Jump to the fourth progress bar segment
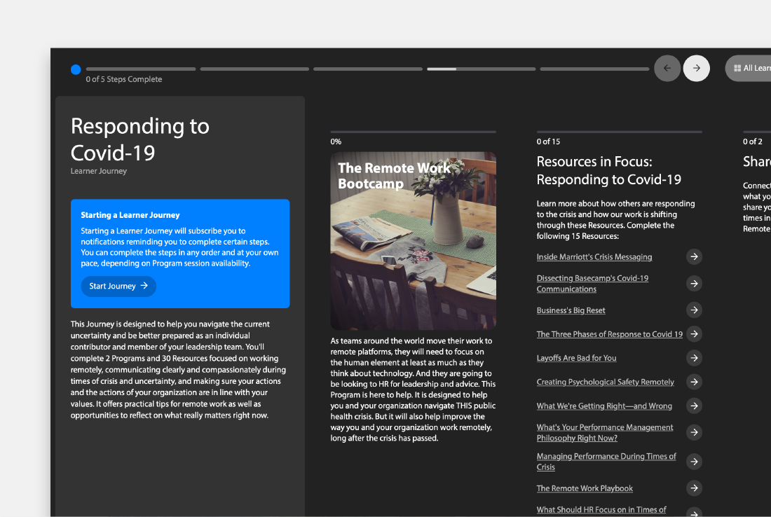Screen dimensions: 771x517 point(481,69)
